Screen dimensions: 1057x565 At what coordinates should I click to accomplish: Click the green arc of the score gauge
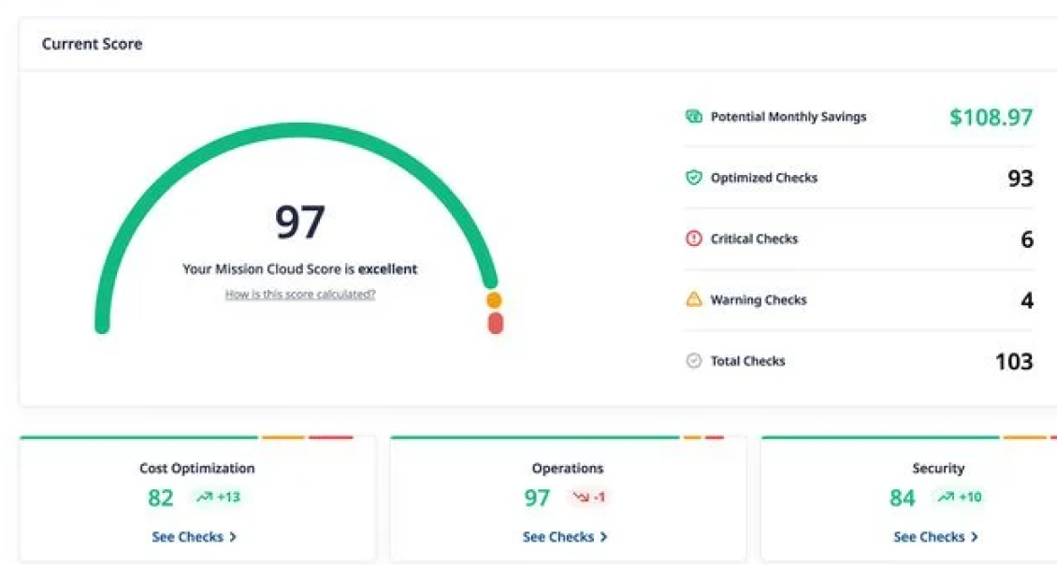[x=300, y=131]
